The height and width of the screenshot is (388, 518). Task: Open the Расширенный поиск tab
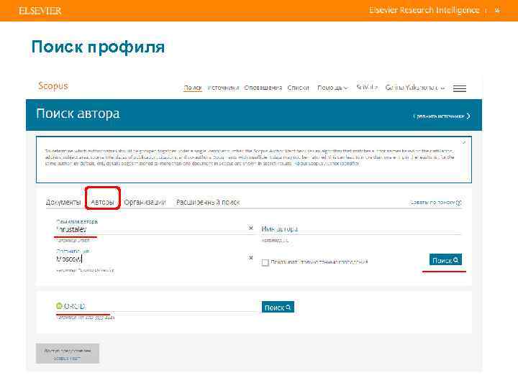208,202
